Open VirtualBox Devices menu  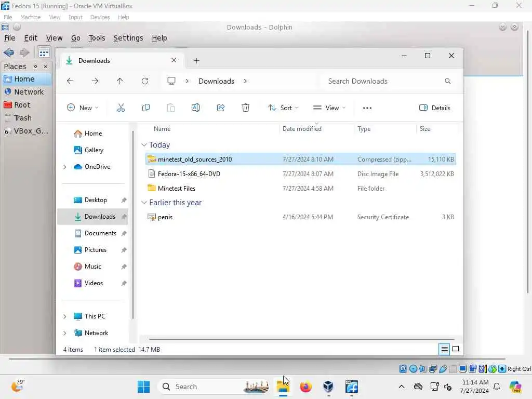click(x=100, y=17)
